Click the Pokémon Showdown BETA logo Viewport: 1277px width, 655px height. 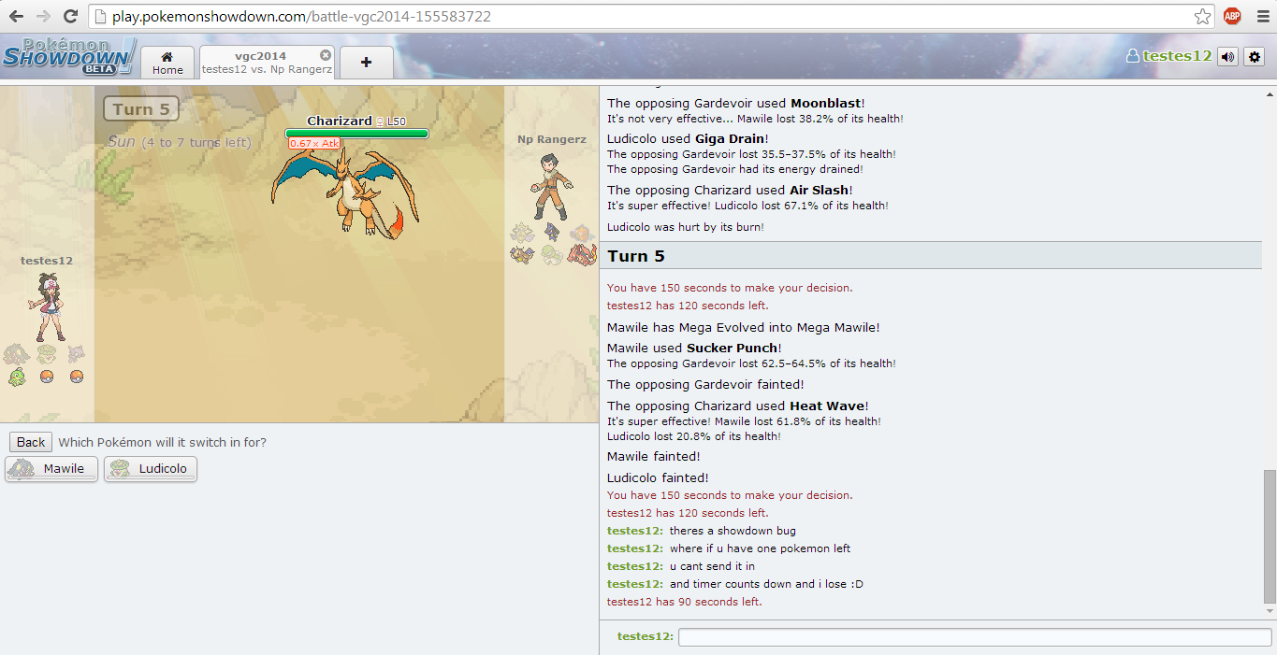pos(69,57)
